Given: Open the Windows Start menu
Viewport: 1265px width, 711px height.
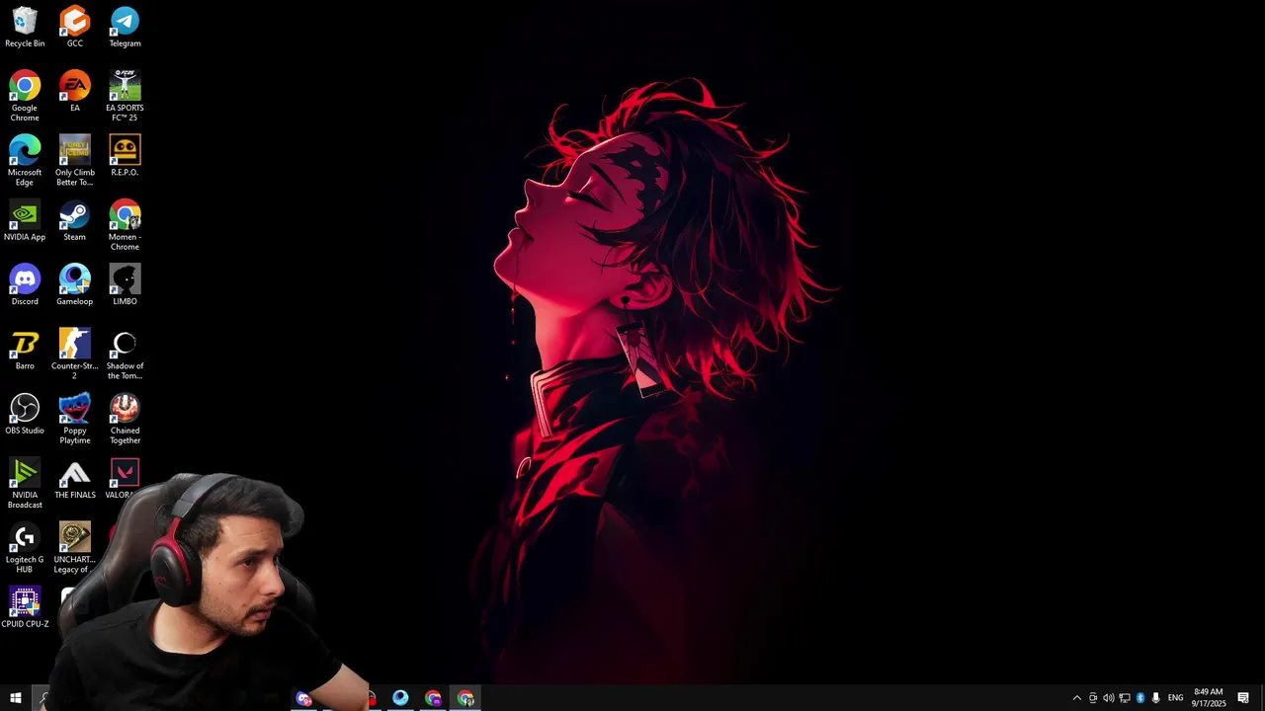Looking at the screenshot, I should coord(15,698).
